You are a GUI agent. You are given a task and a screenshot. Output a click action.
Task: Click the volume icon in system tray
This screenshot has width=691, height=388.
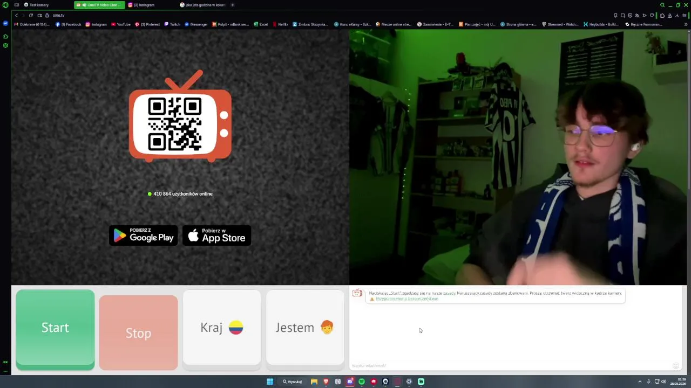(663, 382)
